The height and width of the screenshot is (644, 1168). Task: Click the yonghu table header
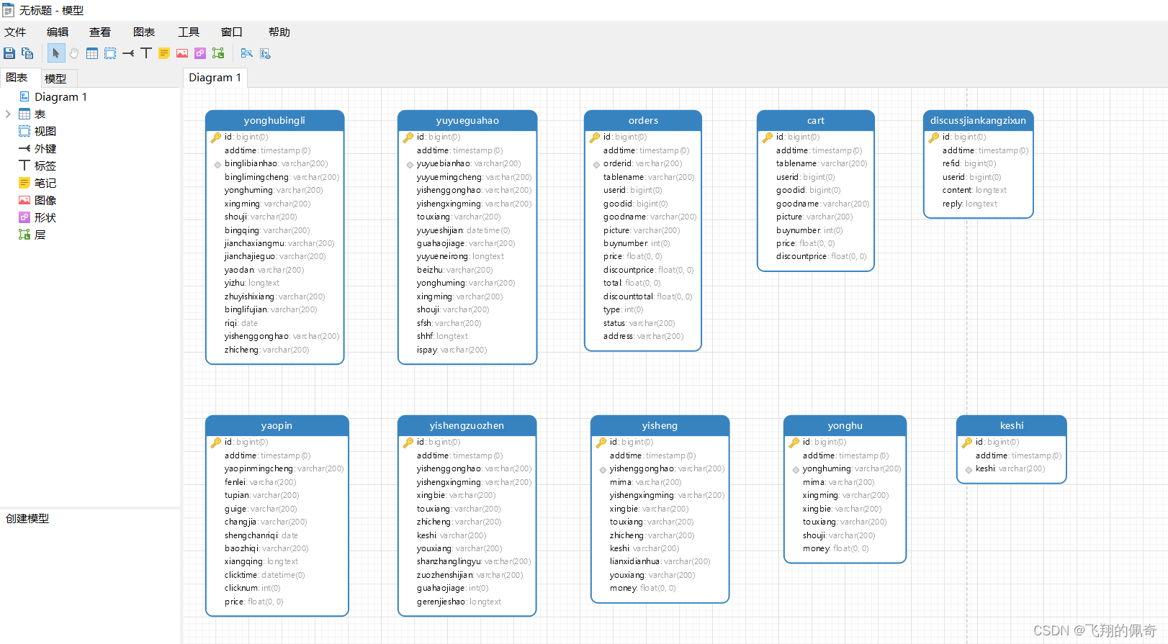click(845, 425)
